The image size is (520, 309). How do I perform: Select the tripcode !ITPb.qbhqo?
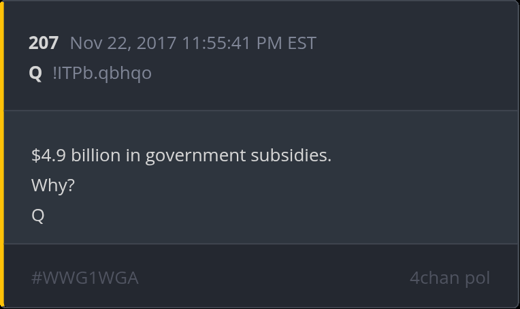tap(102, 73)
